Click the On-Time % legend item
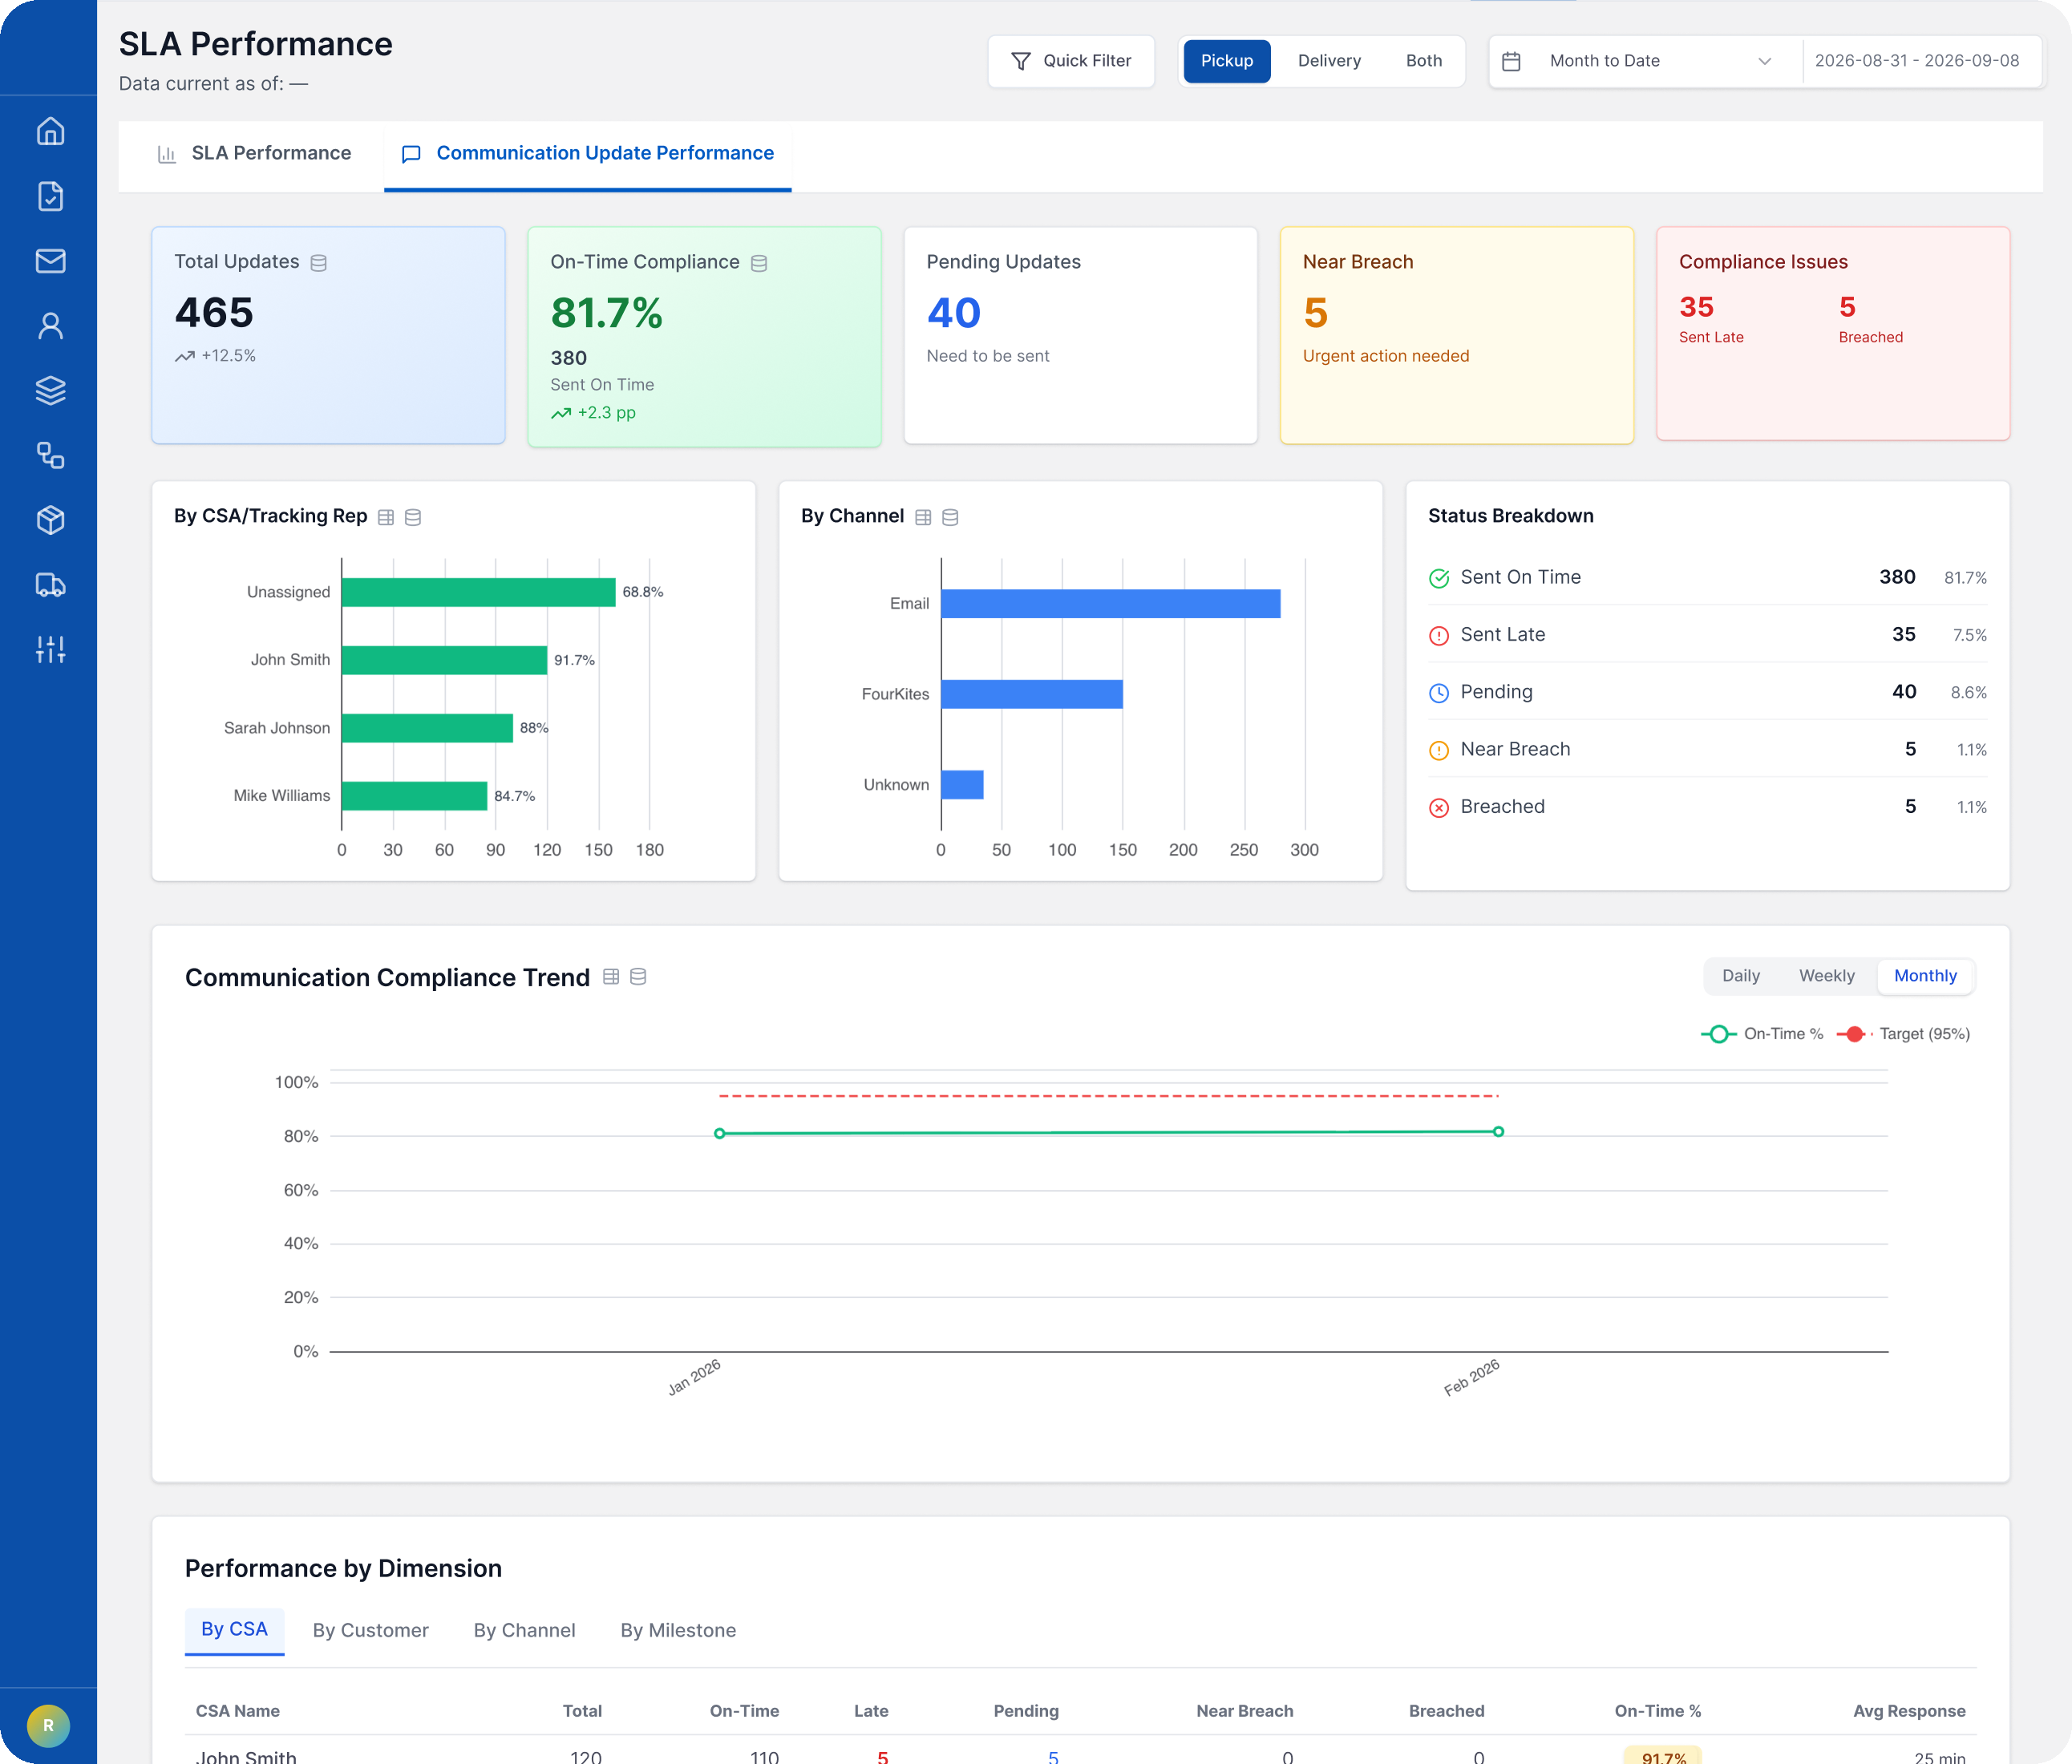2072x1764 pixels. (1762, 1034)
